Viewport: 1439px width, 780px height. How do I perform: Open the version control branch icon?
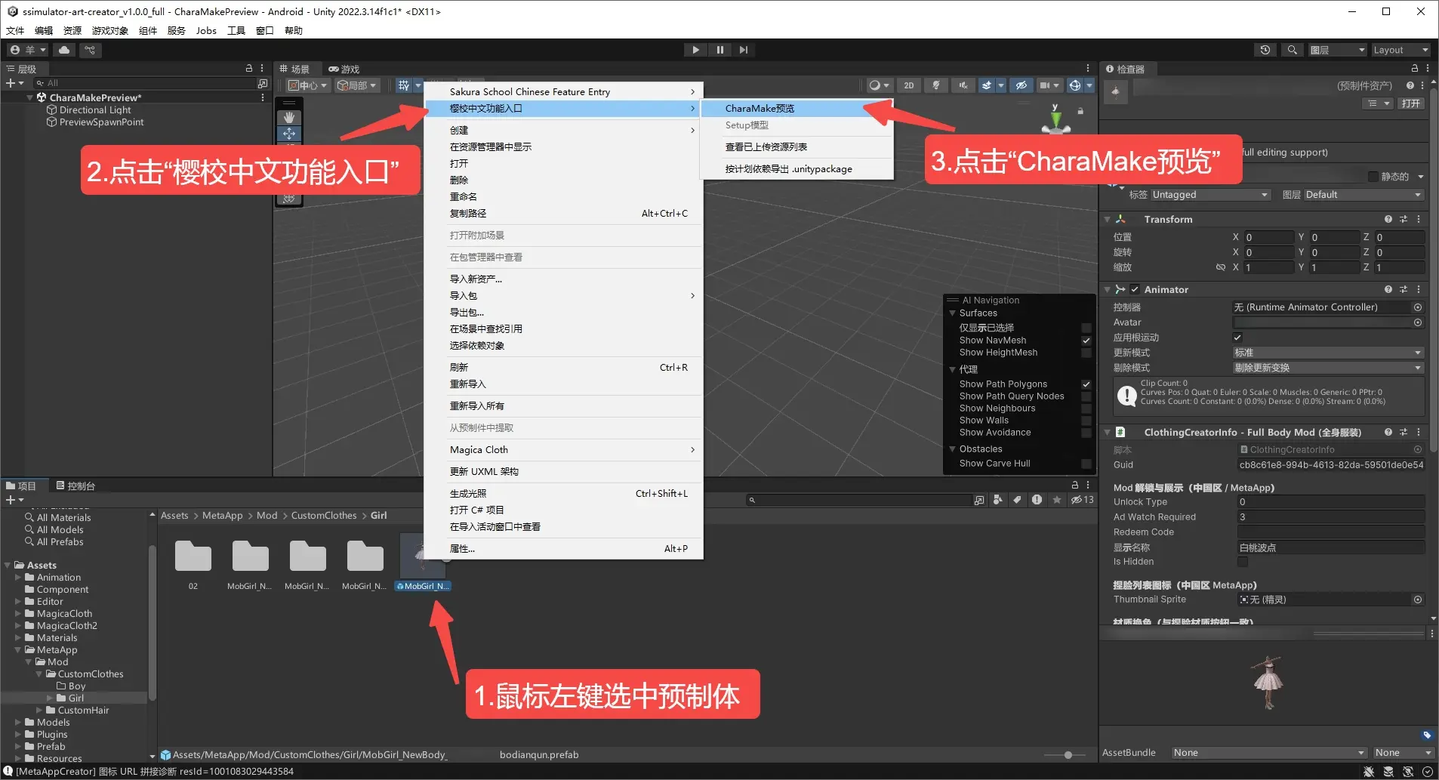coord(90,50)
